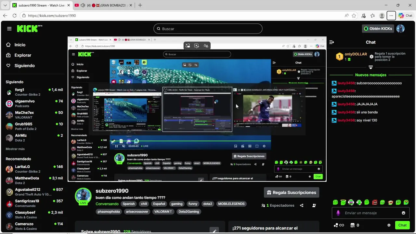Click the browser address bar URL
The image size is (416, 234).
pyautogui.click(x=52, y=16)
